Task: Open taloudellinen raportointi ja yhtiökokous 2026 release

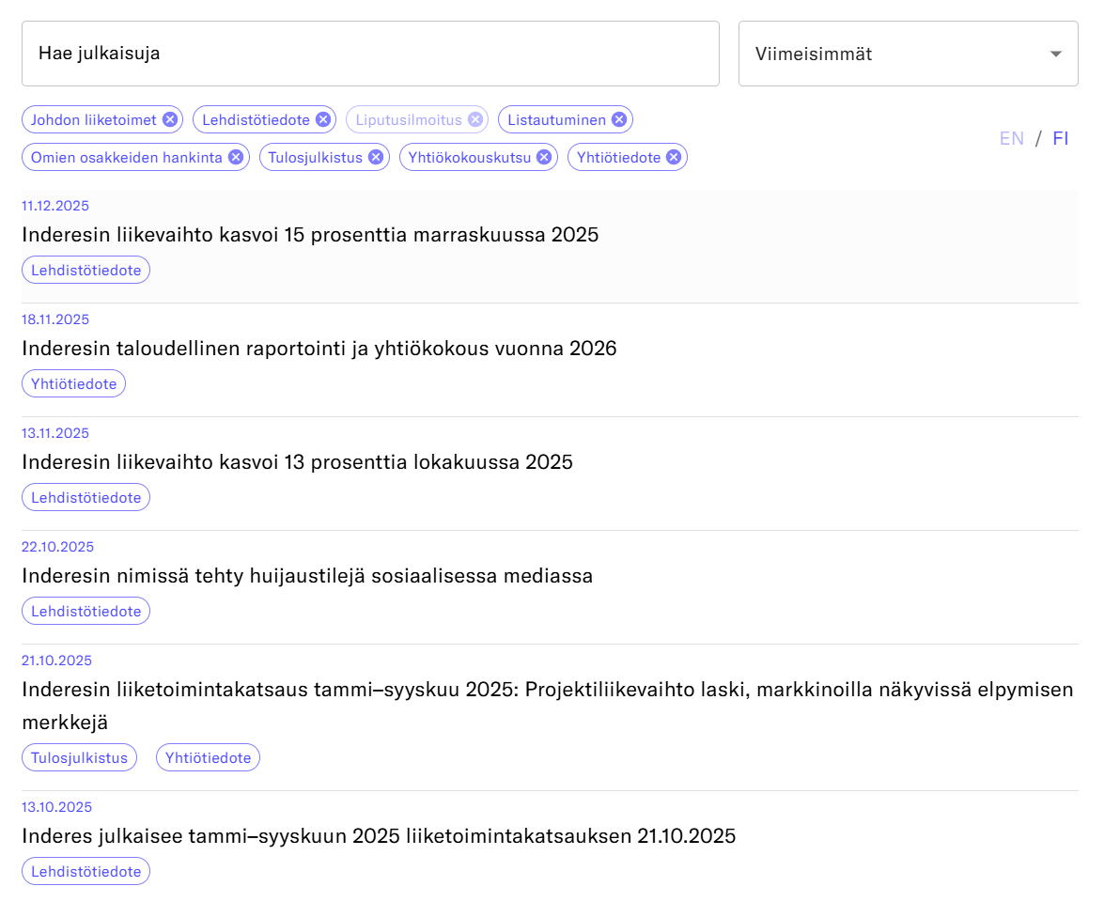Action: point(319,349)
